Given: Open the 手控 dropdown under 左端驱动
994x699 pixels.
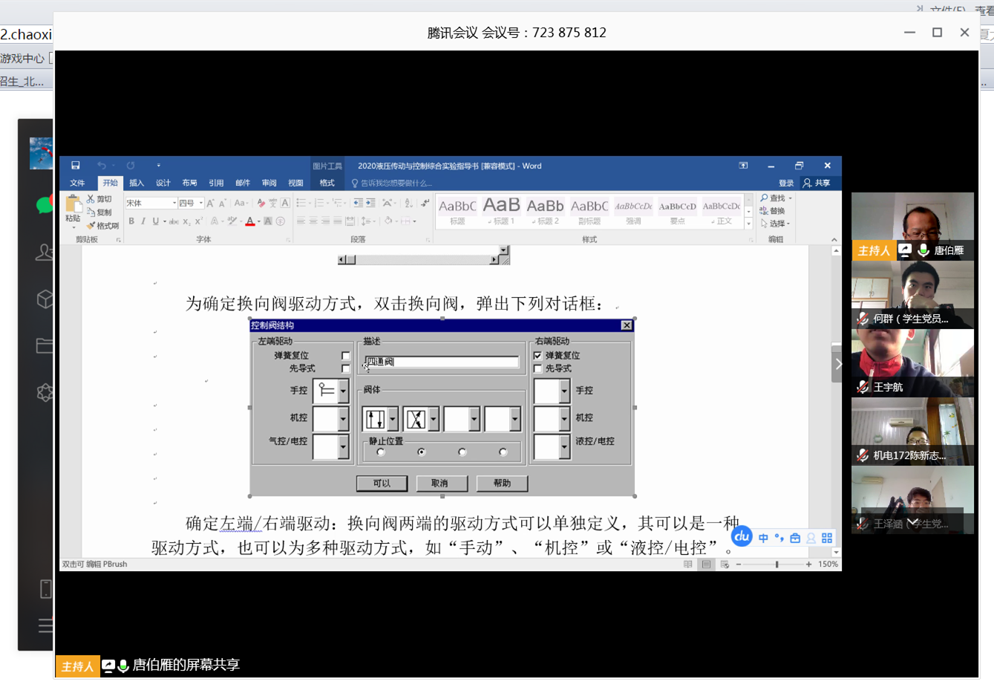Looking at the screenshot, I should 344,391.
